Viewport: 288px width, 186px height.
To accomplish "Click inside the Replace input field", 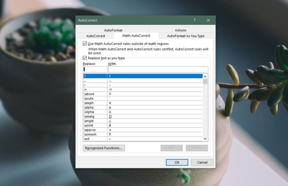I will (95, 69).
